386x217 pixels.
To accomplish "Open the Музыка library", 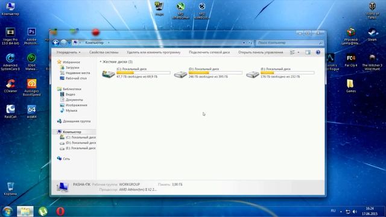I will pos(71,110).
